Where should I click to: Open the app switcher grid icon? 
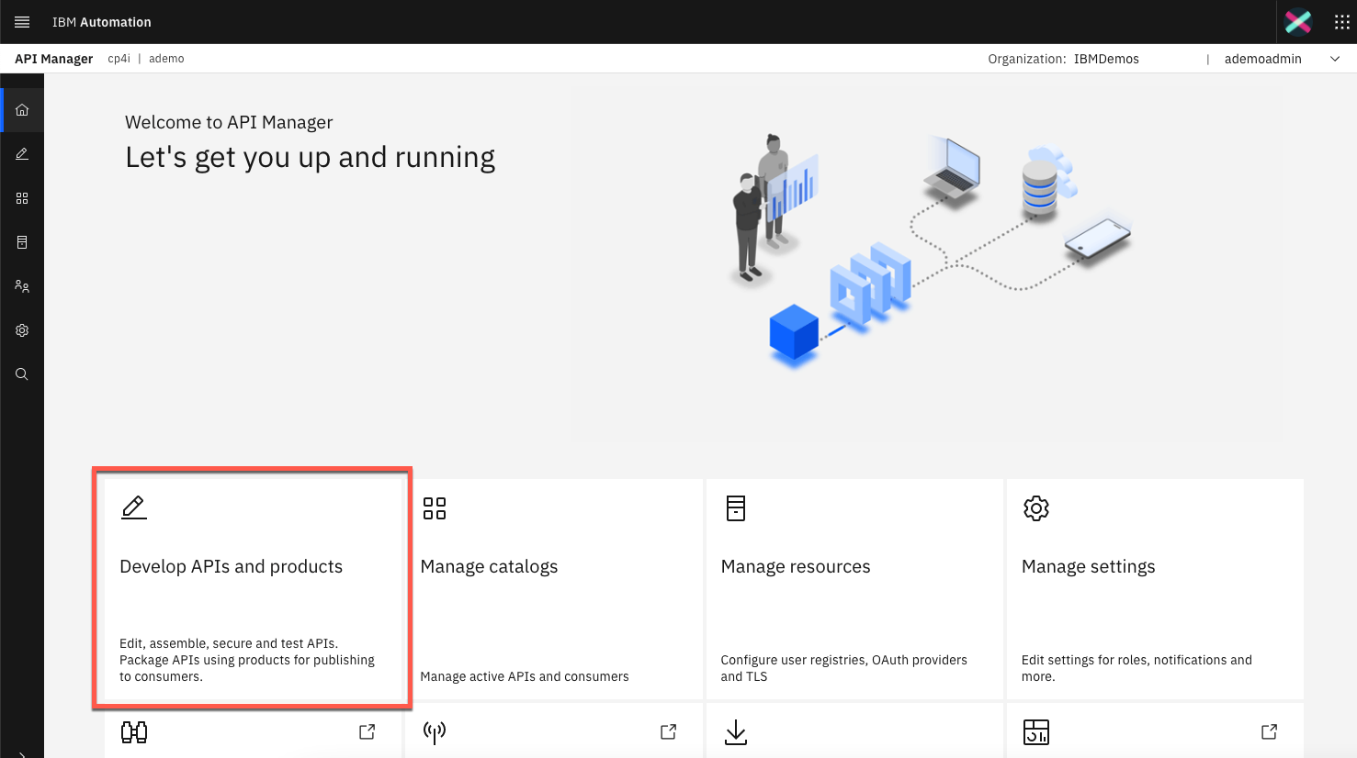click(1342, 22)
